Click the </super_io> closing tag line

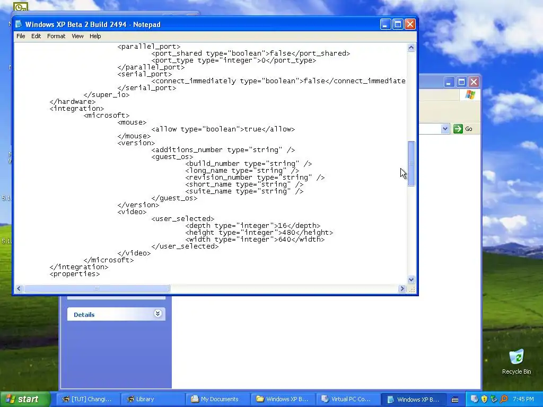[106, 95]
